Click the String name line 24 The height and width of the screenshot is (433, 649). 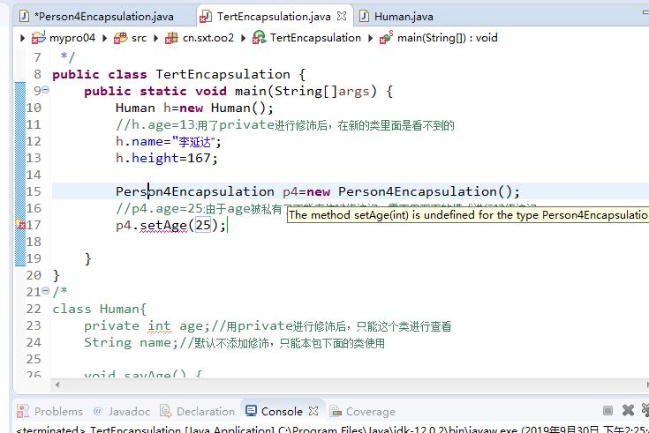[234, 342]
